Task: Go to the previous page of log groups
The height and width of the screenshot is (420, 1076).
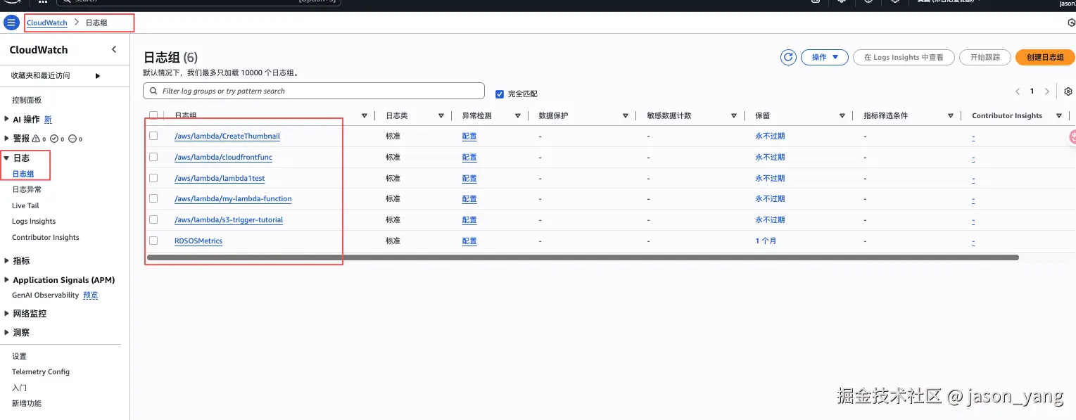Action: click(x=1018, y=91)
